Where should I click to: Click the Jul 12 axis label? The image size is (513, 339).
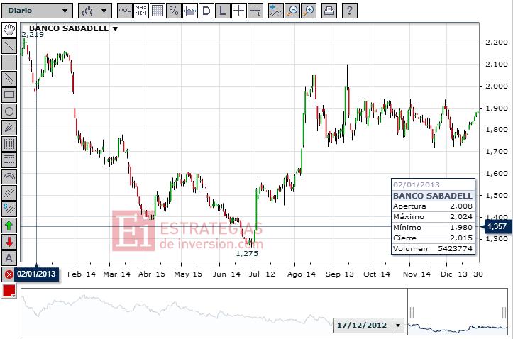click(262, 274)
